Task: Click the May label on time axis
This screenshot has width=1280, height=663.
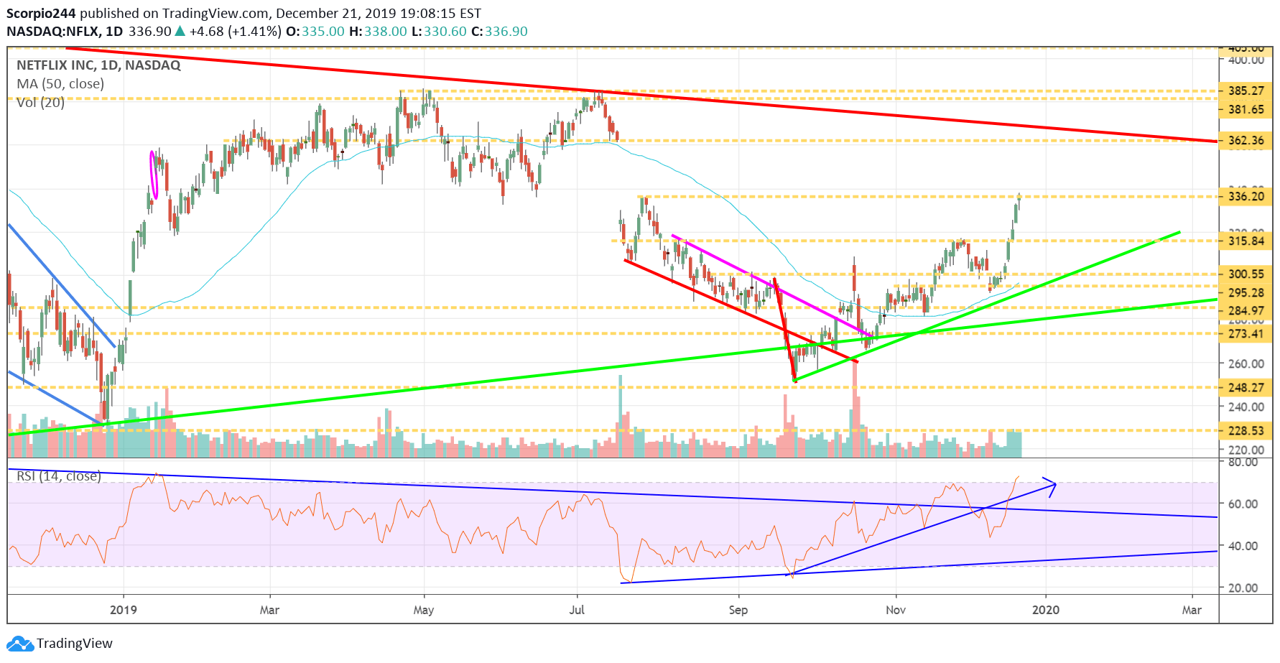Action: 424,610
